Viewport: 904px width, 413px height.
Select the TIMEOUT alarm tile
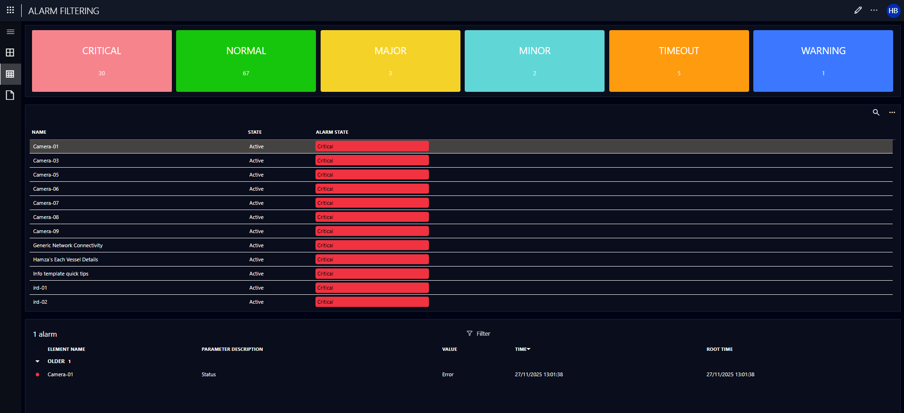pos(678,61)
